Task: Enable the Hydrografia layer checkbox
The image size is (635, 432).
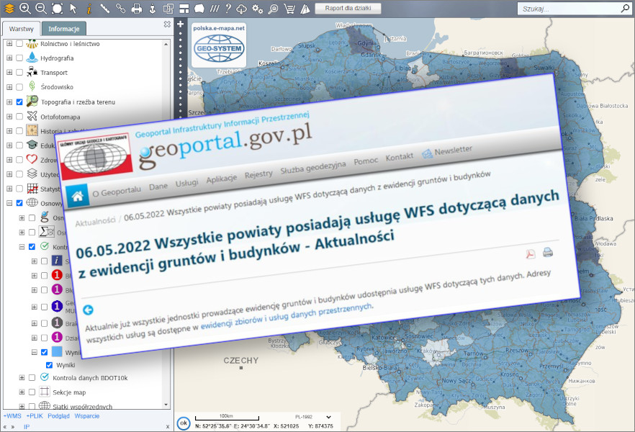Action: click(19, 58)
